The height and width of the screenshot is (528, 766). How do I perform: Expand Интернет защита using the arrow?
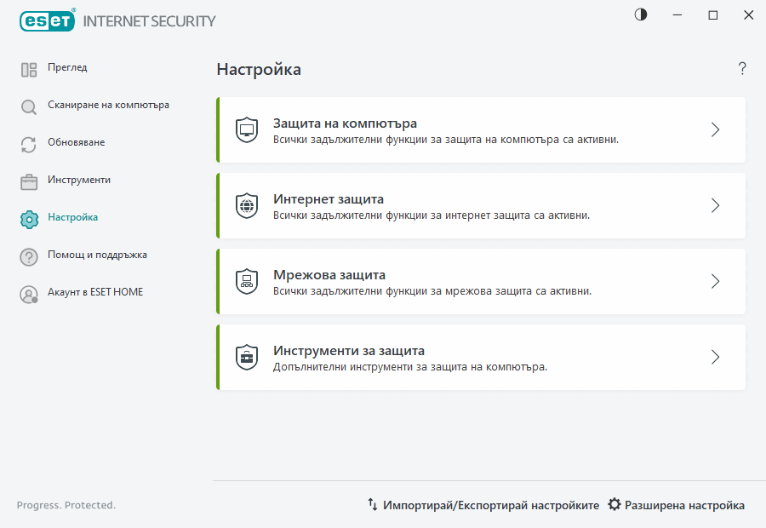[x=715, y=205]
